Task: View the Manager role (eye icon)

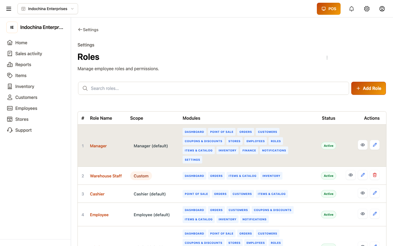Action: tap(363, 145)
